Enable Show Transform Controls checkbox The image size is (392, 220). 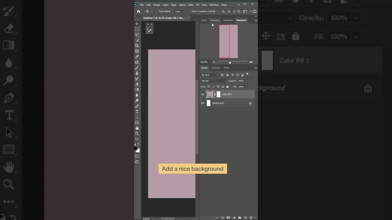point(190,11)
